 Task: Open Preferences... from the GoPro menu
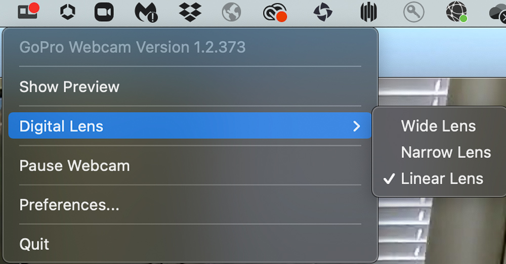(190, 205)
